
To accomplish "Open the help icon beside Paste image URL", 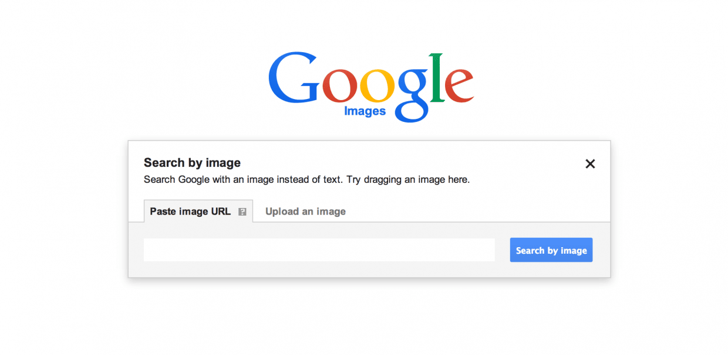I will coord(242,212).
